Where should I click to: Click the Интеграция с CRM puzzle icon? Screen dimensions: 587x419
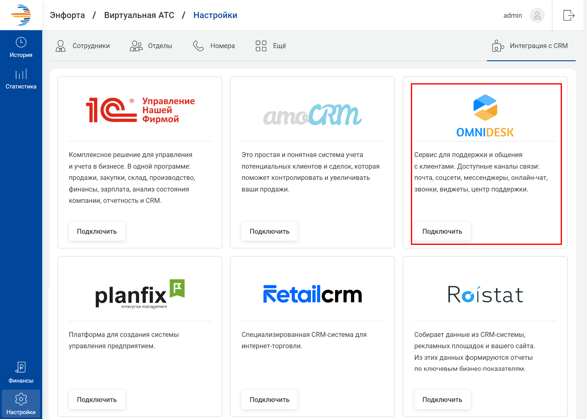498,46
